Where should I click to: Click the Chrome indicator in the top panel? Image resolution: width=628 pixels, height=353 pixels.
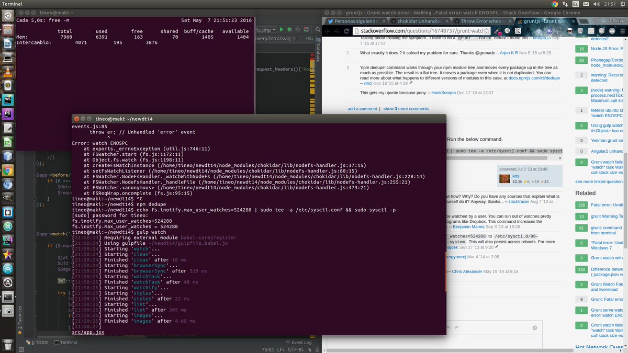[x=554, y=4]
